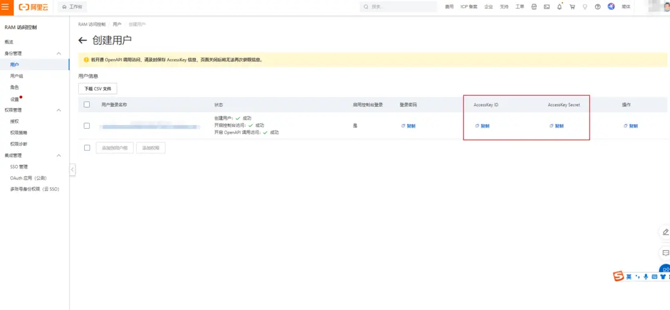Open the 企业 menu
This screenshot has width=670, height=310.
pyautogui.click(x=488, y=7)
